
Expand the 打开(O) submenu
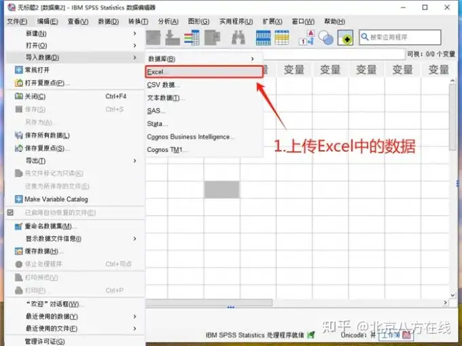coord(135,45)
